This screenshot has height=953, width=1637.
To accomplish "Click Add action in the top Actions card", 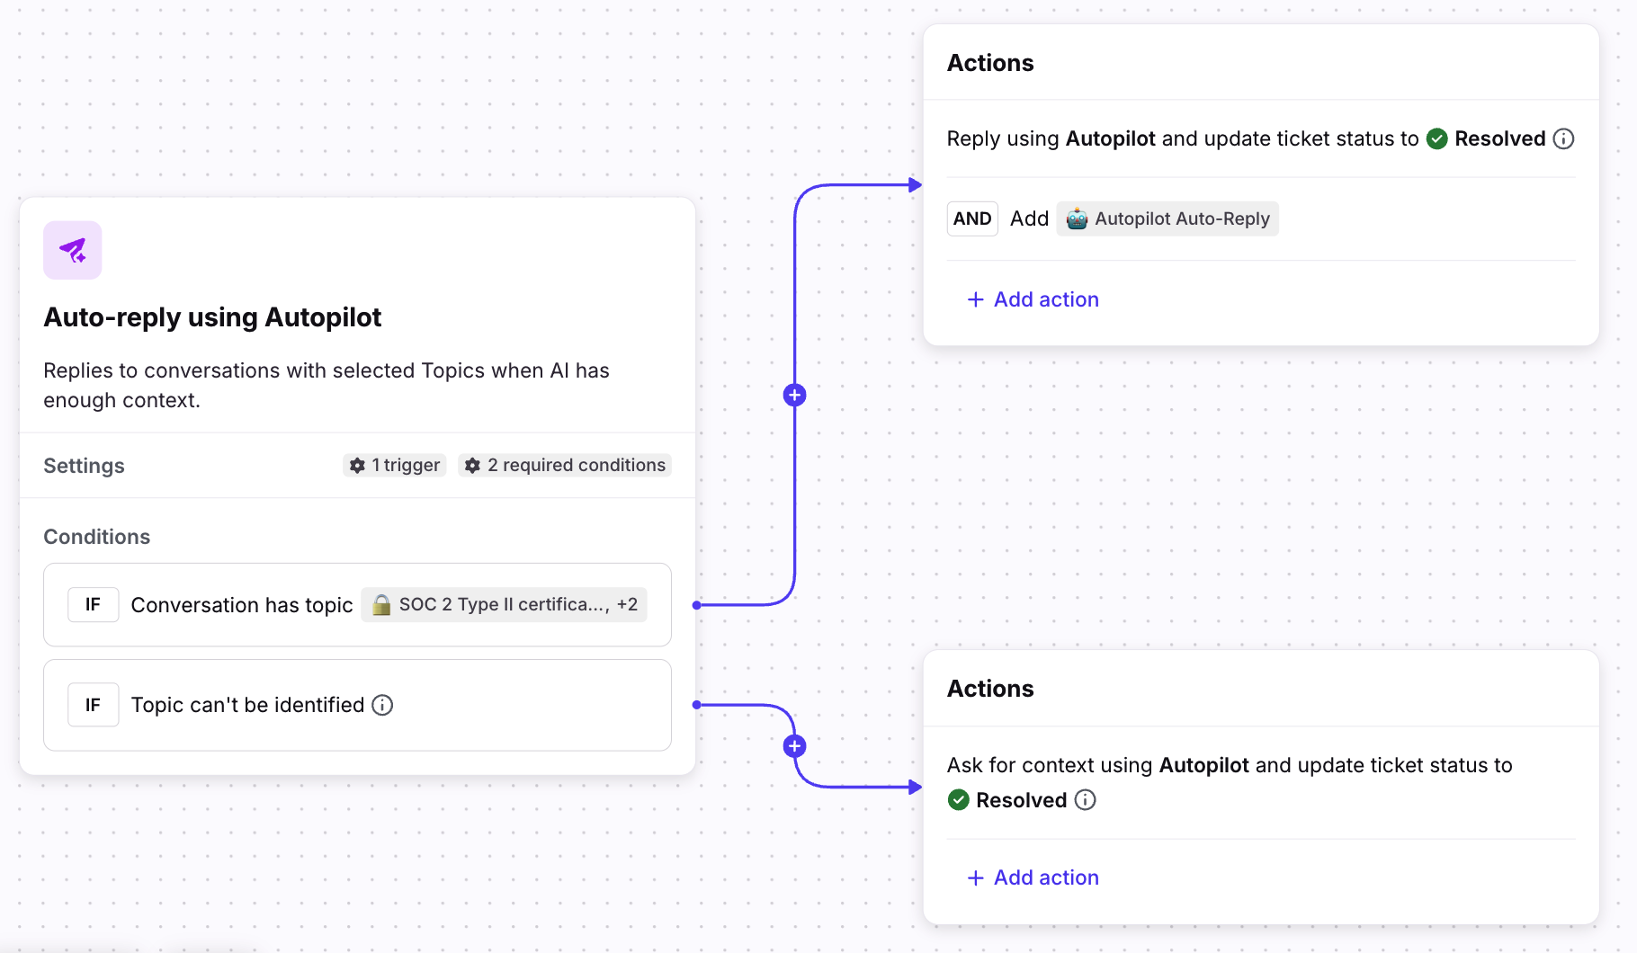I will (x=1033, y=299).
